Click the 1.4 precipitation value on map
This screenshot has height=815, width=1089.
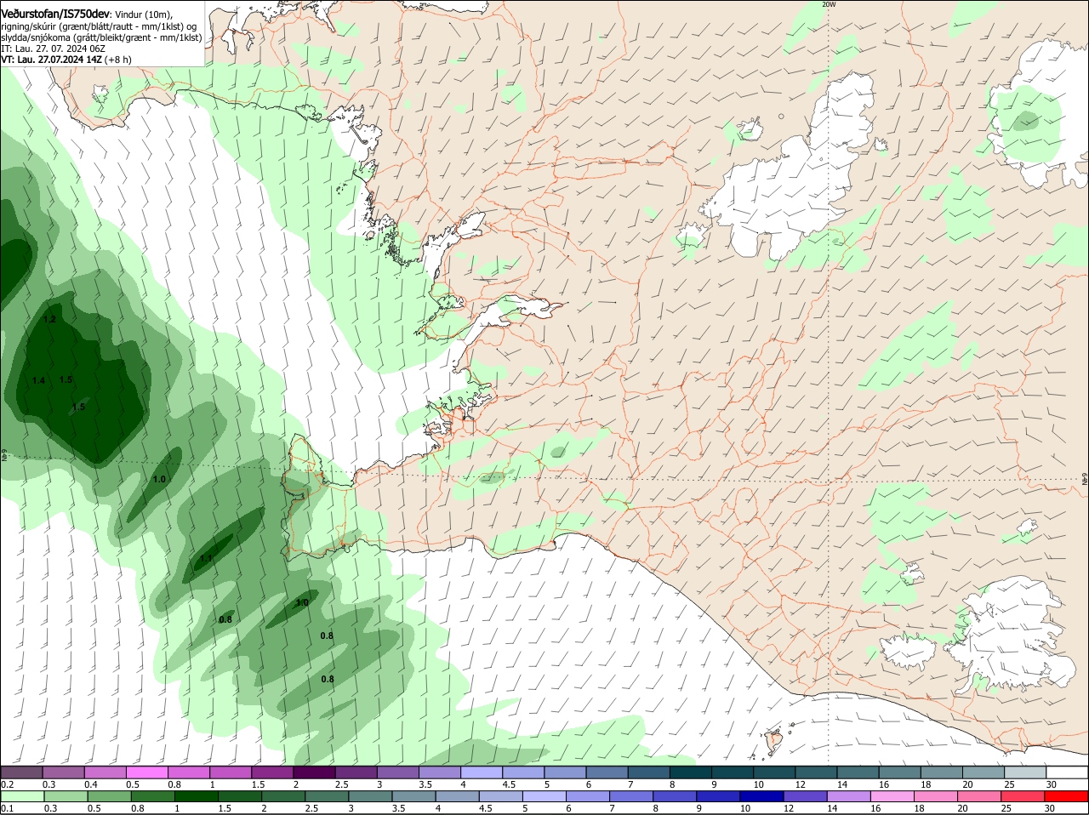pyautogui.click(x=38, y=380)
